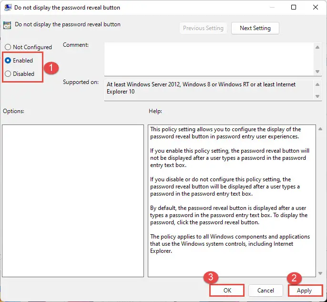Image resolution: width=327 pixels, height=302 pixels.
Task: Click help paragraph starting 'If you disable'
Action: (x=225, y=187)
